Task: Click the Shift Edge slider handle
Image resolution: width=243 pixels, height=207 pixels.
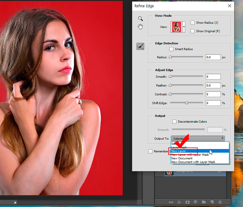Action: [x=187, y=103]
